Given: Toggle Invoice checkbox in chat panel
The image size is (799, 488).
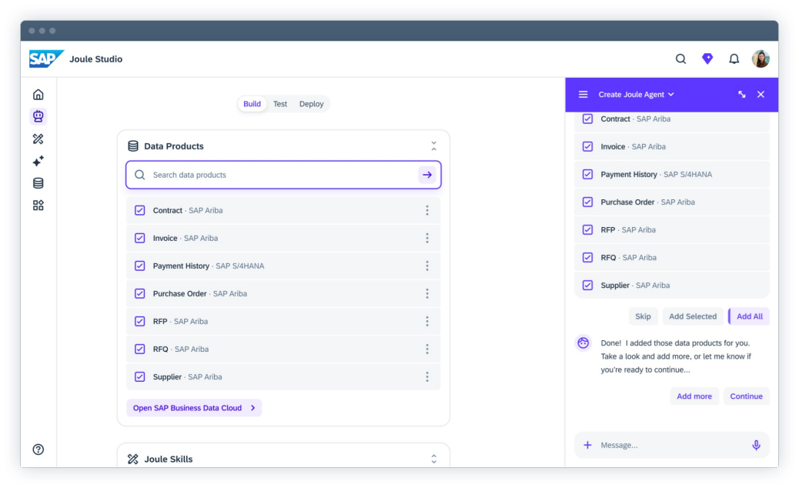Looking at the screenshot, I should 587,147.
